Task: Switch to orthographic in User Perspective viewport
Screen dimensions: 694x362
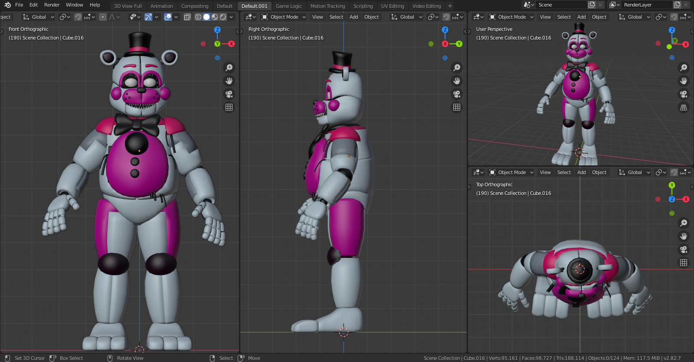Action: click(684, 107)
